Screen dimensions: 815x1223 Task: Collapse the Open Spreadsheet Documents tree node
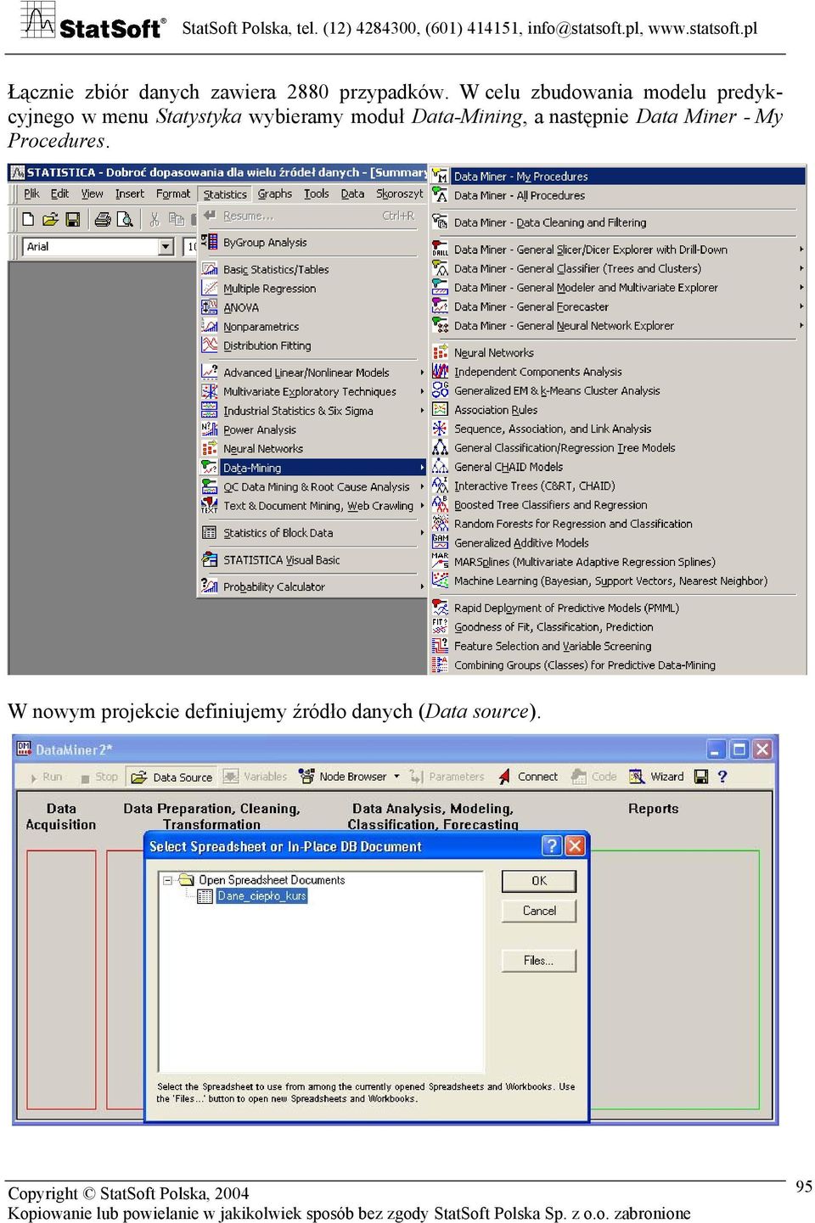[x=168, y=880]
